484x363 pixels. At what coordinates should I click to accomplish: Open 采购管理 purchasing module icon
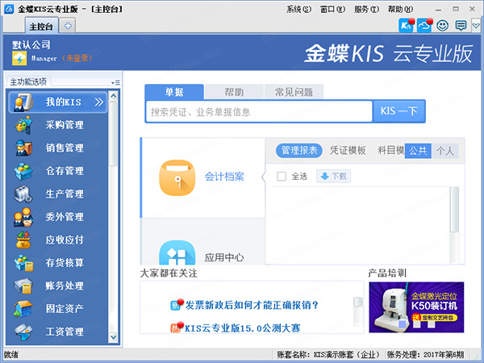pyautogui.click(x=23, y=125)
